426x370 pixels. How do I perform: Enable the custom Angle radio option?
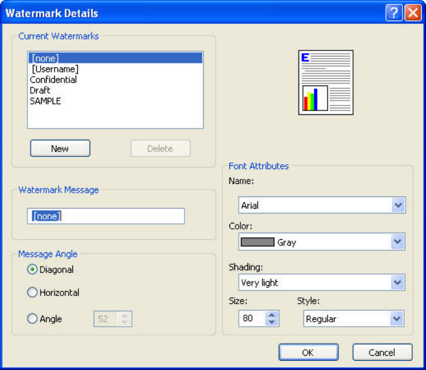[32, 319]
